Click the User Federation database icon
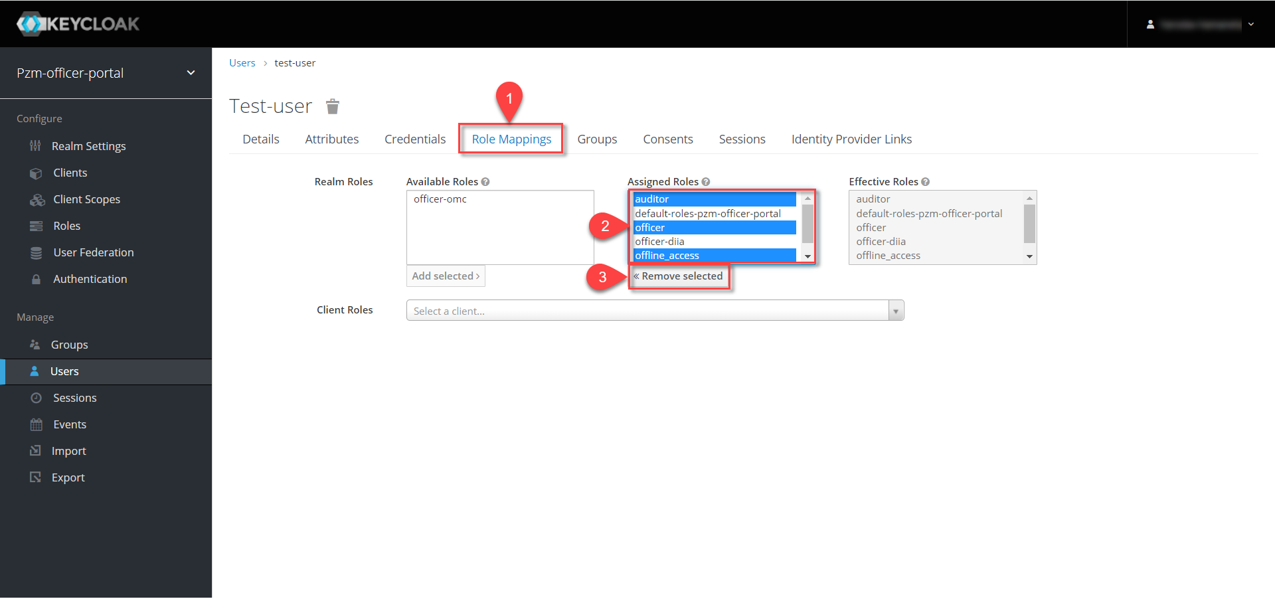The width and height of the screenshot is (1275, 599). [x=36, y=253]
